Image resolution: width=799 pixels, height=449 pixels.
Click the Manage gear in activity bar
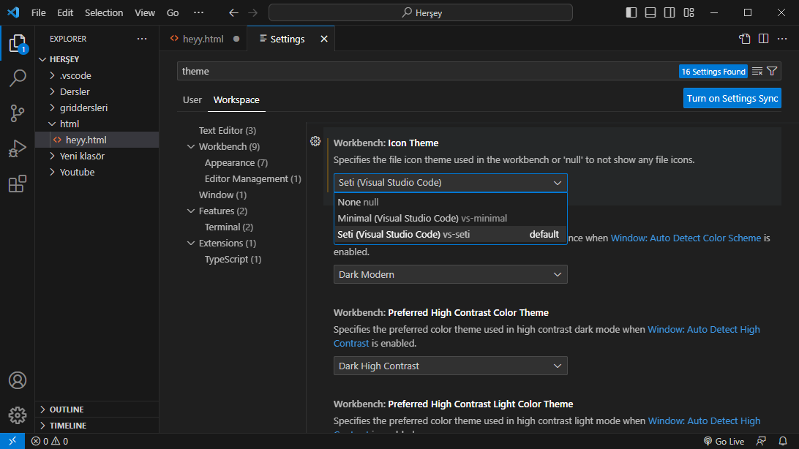tap(18, 415)
